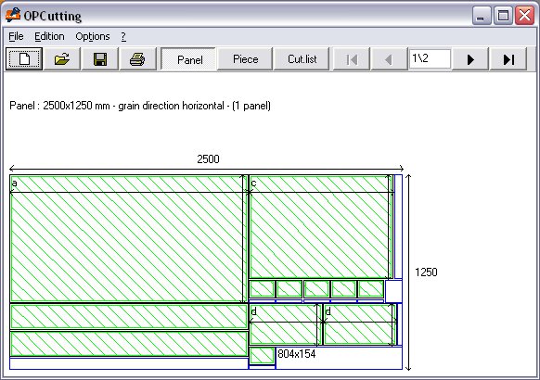
Task: Show the Cut.list view
Action: (x=302, y=59)
